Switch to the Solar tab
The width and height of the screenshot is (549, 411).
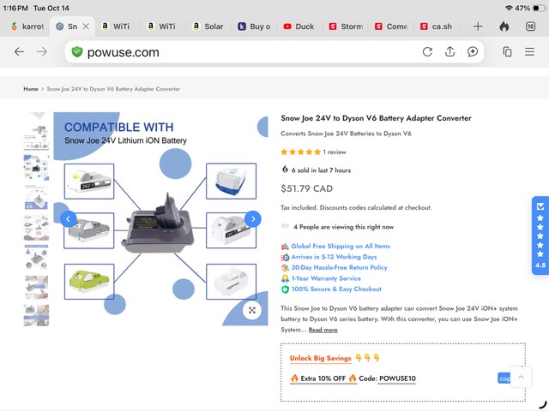click(x=208, y=27)
